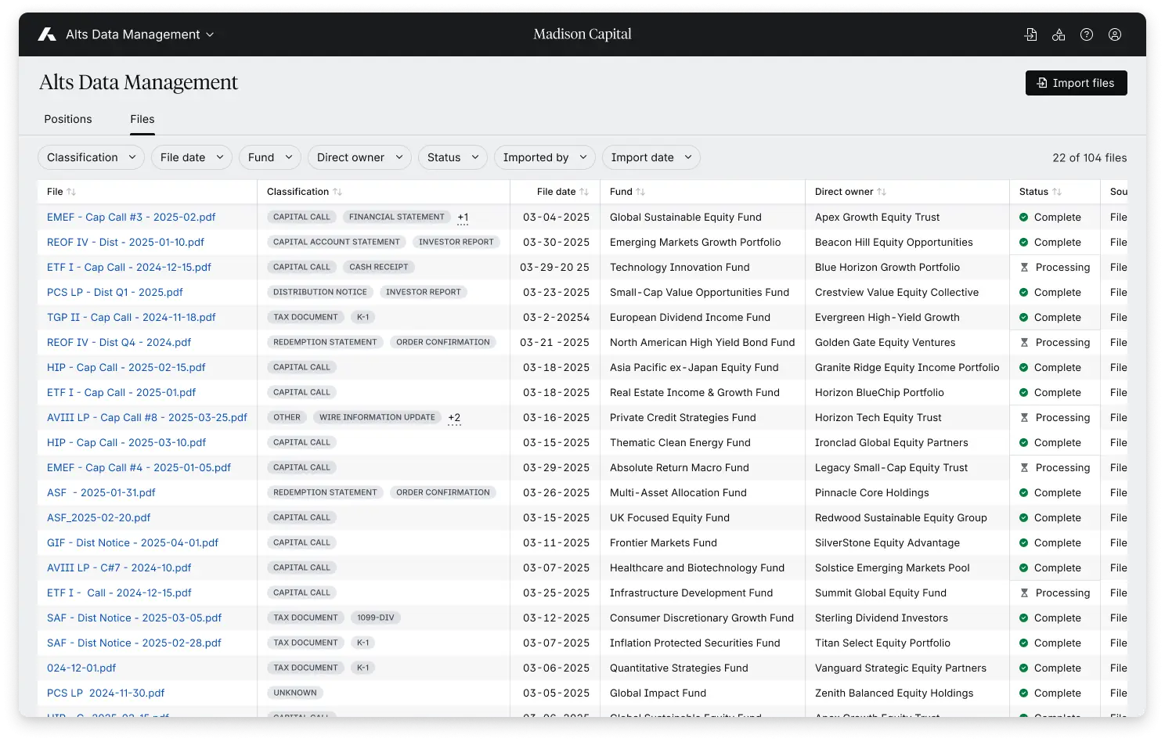Open SAF - Dist Notice - 2025-03-05.pdf
The height and width of the screenshot is (742, 1165).
coord(134,618)
